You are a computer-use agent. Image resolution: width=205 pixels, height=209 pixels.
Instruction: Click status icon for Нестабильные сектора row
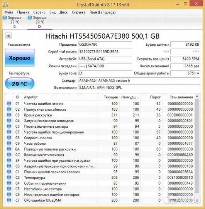tap(9, 189)
